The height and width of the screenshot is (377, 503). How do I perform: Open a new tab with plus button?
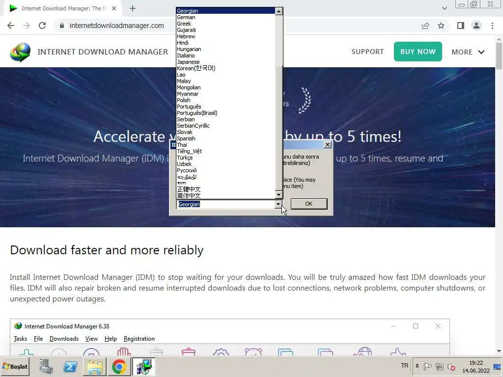coord(133,8)
